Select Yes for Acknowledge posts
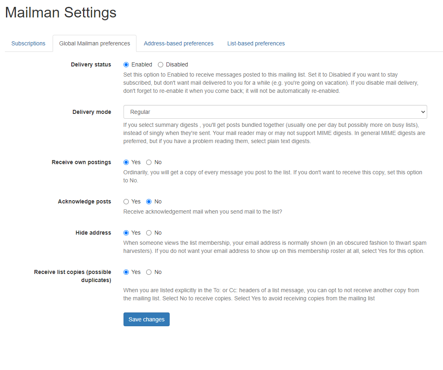The image size is (443, 370). coord(126,201)
